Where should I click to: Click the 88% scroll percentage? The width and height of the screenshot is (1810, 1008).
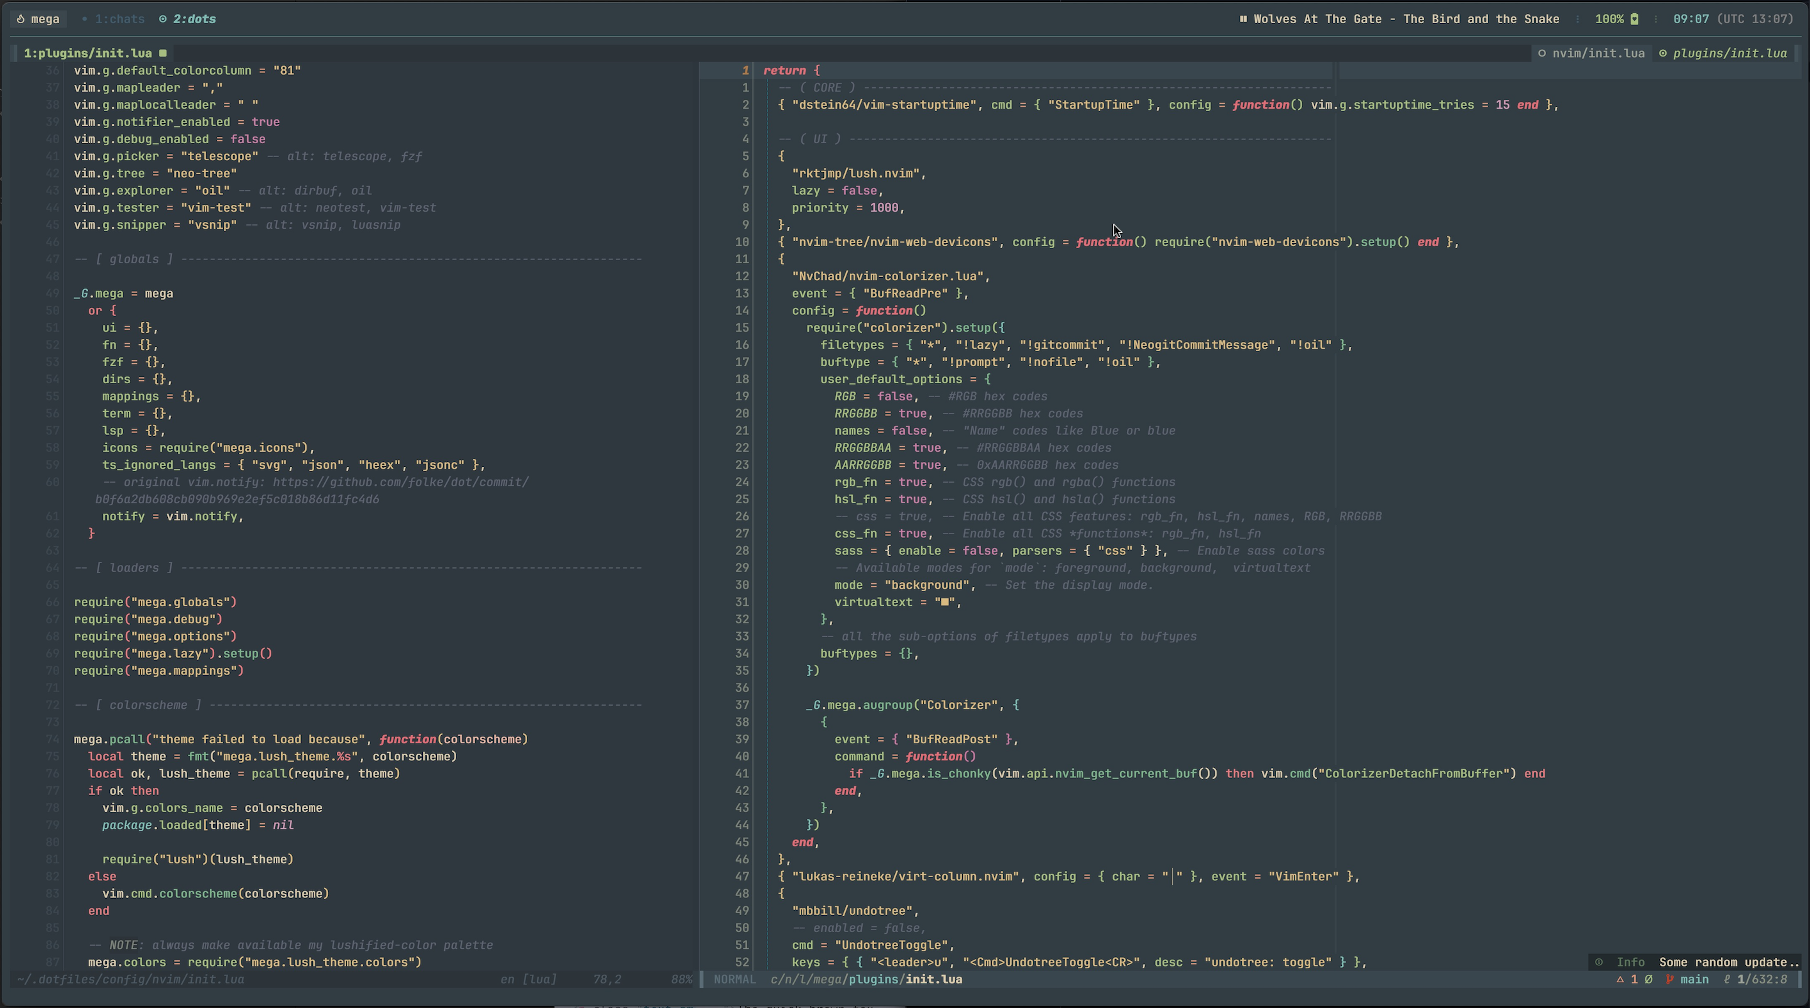click(x=681, y=979)
